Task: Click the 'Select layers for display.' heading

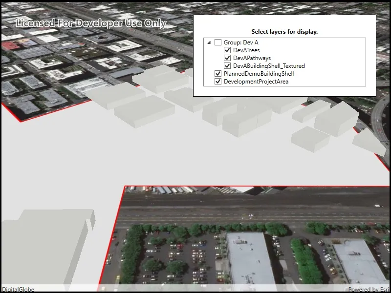Action: click(x=284, y=32)
